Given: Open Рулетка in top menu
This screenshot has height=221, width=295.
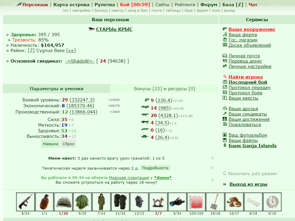Looking at the screenshot, I should [x=105, y=4].
